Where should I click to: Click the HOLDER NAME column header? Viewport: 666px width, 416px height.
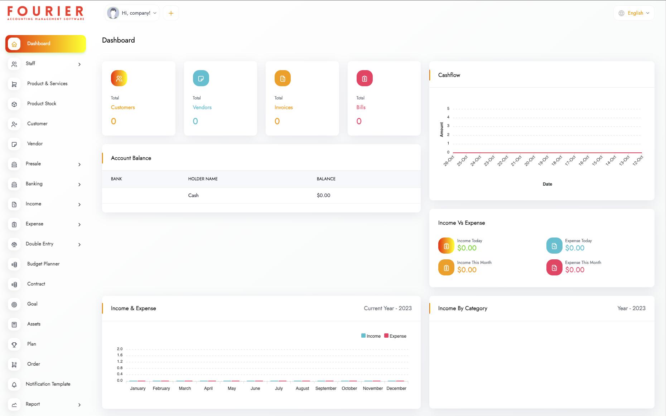[x=203, y=179]
